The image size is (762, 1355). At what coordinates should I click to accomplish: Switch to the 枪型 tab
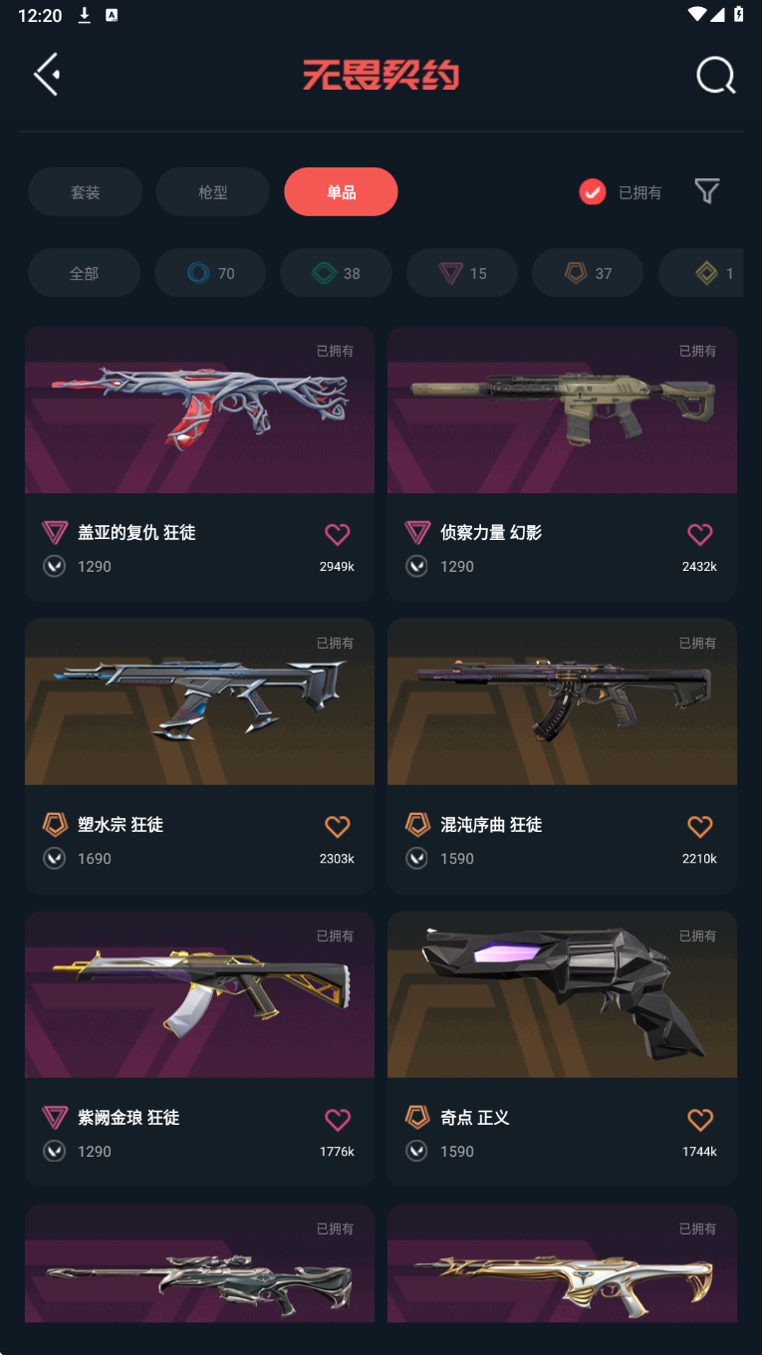212,191
